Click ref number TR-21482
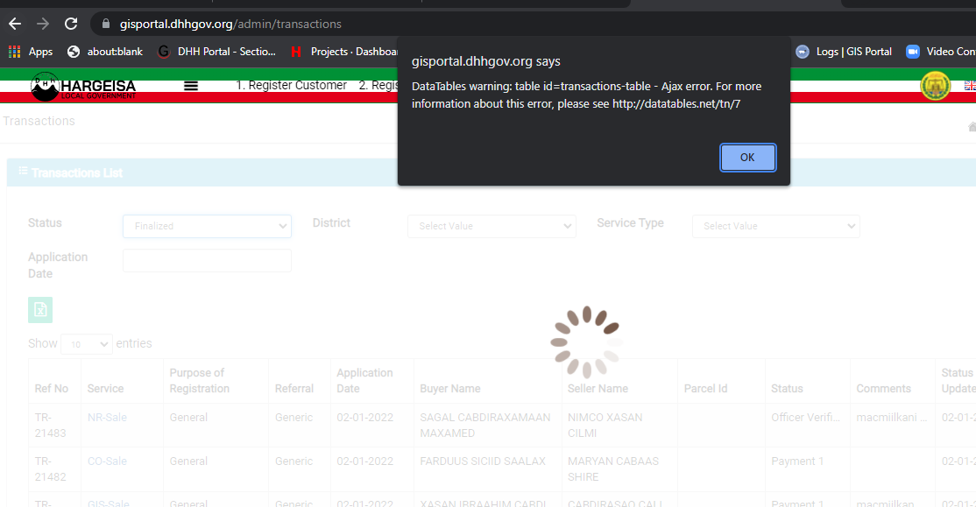Viewport: 976px width, 507px height. [50, 469]
